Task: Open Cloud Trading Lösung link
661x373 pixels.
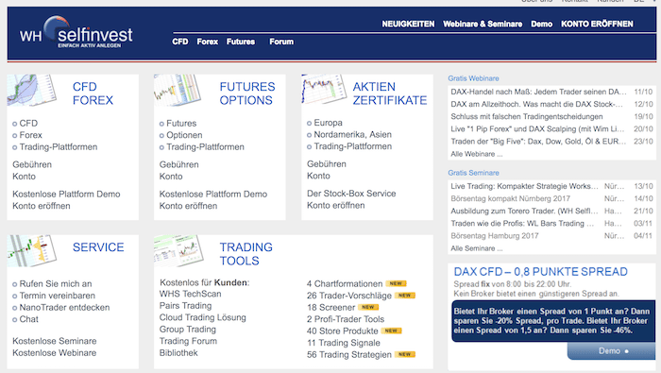Action: point(202,317)
